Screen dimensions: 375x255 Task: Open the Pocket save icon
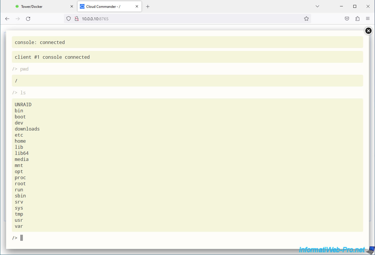(347, 19)
